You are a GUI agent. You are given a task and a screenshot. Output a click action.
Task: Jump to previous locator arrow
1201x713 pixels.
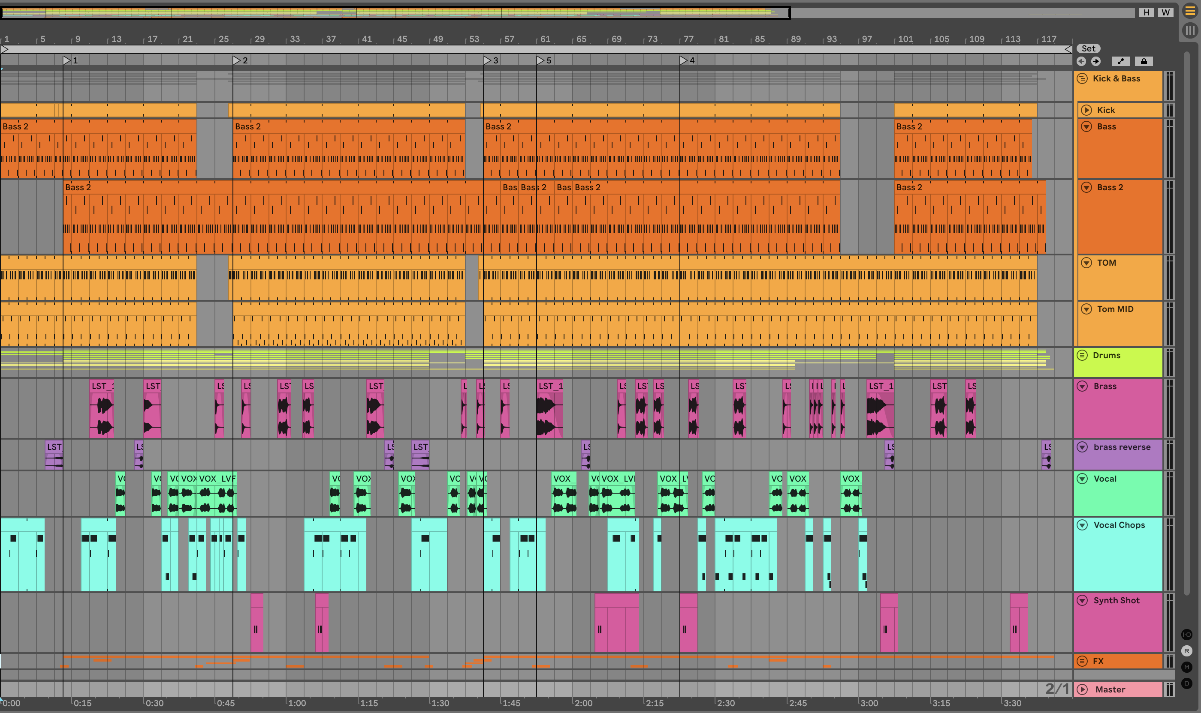coord(1081,61)
